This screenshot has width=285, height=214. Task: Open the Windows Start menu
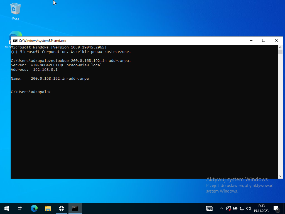pyautogui.click(x=7, y=208)
